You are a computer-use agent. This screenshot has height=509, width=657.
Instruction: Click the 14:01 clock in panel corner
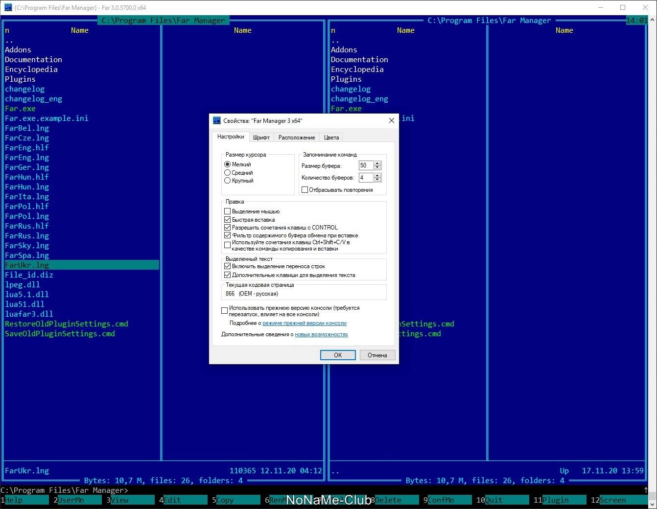(x=637, y=21)
